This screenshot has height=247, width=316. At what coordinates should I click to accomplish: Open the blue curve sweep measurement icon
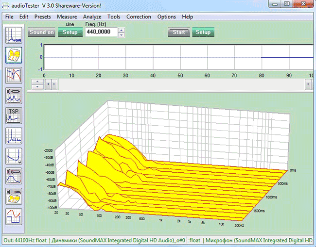pos(14,156)
